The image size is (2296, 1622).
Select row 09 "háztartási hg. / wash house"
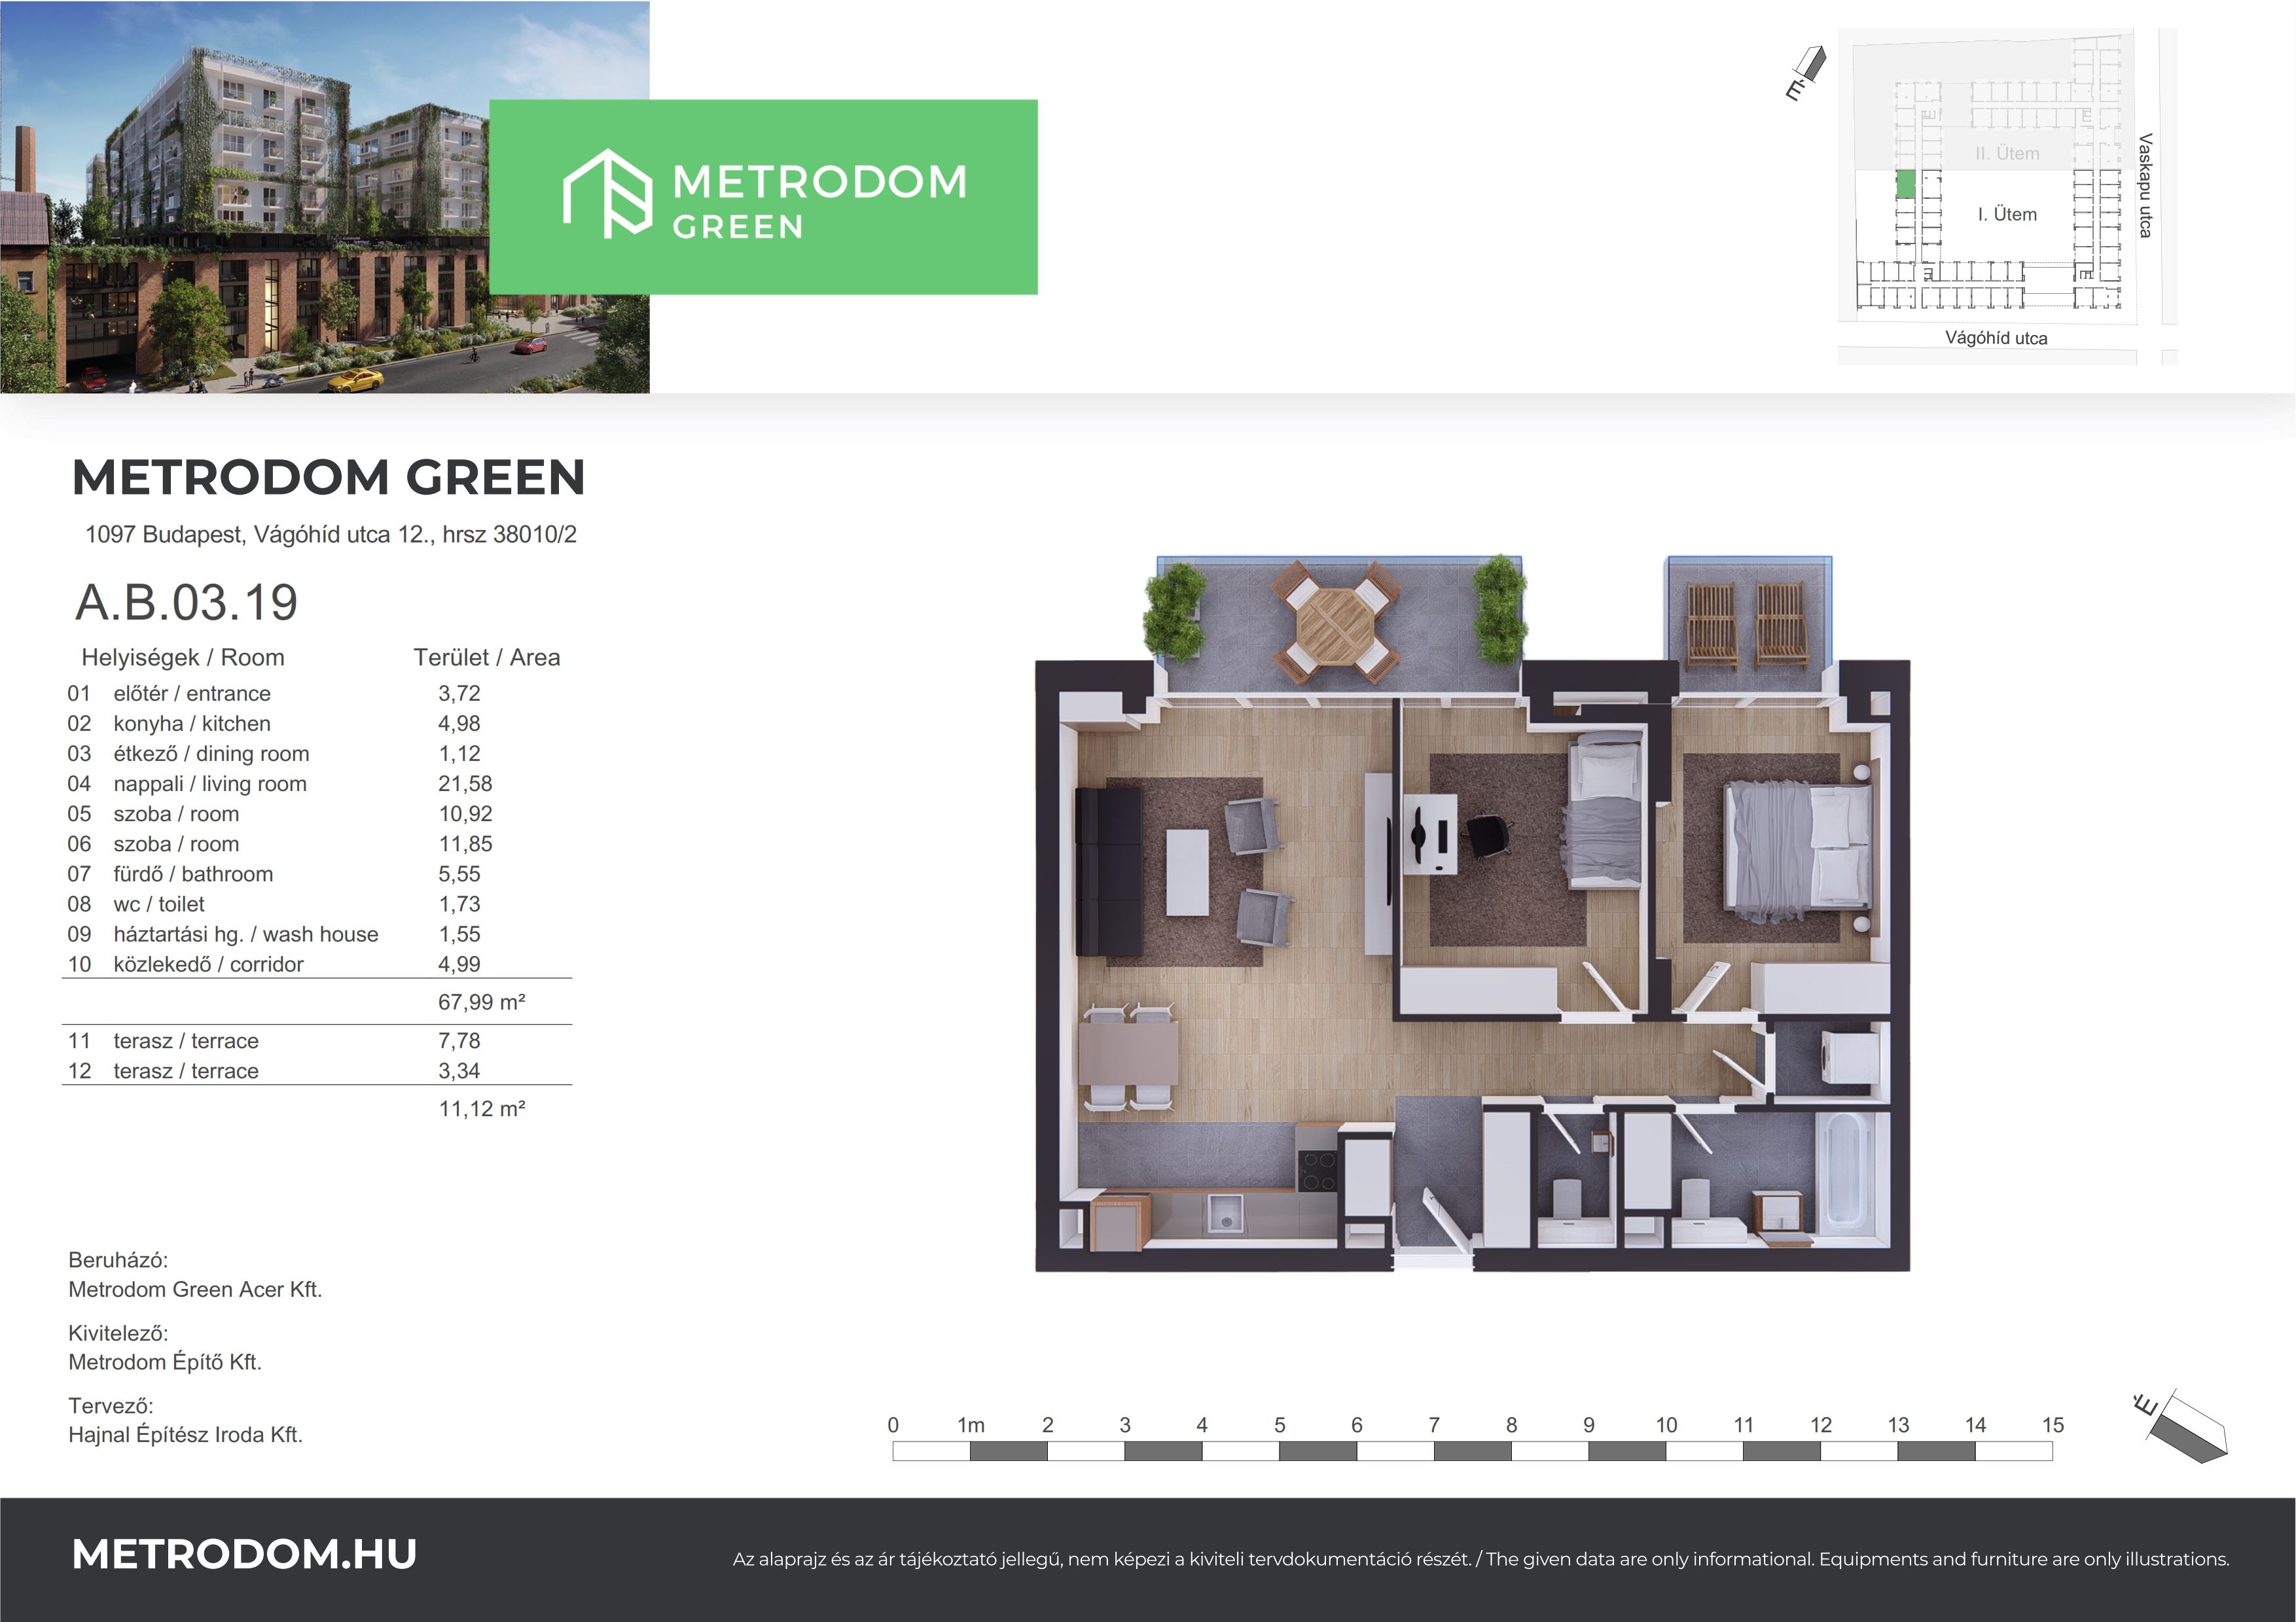pos(317,934)
